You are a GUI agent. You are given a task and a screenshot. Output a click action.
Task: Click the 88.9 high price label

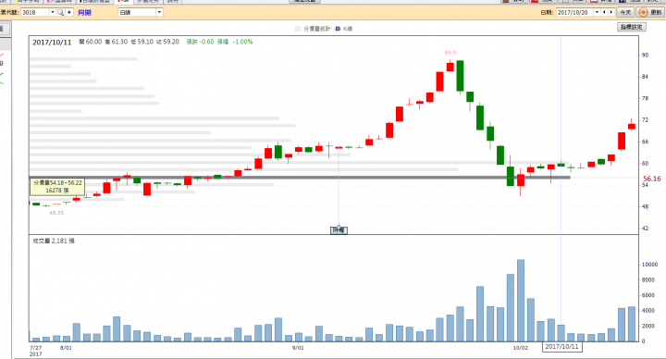point(450,53)
